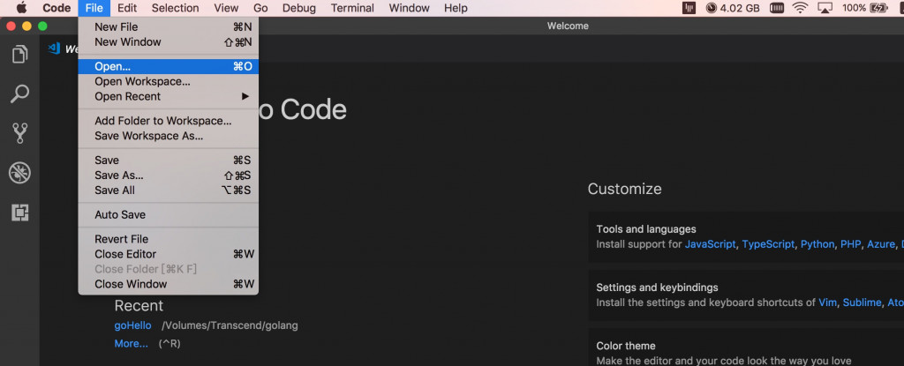Click the PHP language link
Screen dimensions: 904x366
(x=850, y=244)
